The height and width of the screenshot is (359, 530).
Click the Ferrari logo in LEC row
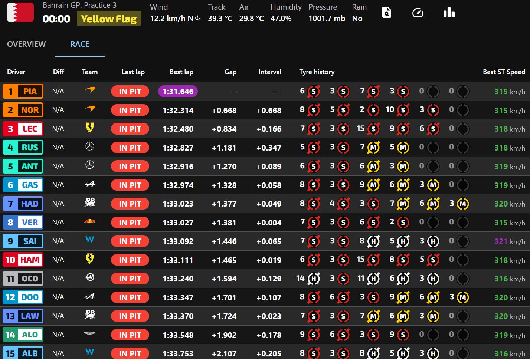(90, 128)
